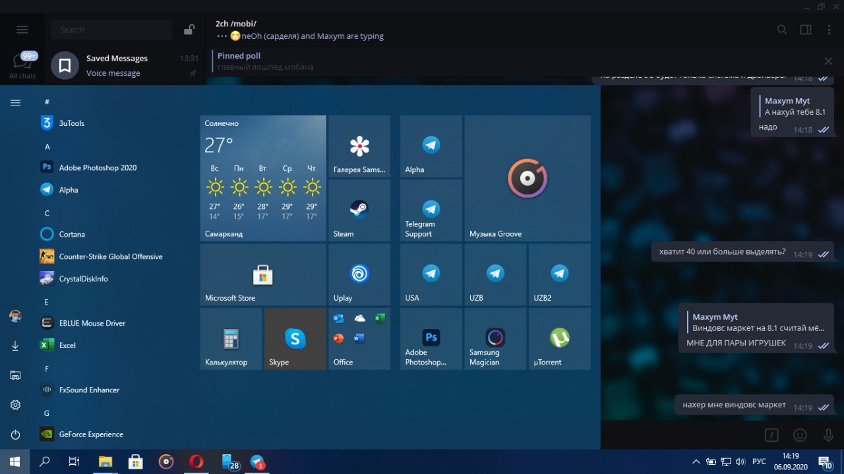Viewport: 844px width, 474px height.
Task: Open the Saved Messages chat
Action: tap(125, 65)
